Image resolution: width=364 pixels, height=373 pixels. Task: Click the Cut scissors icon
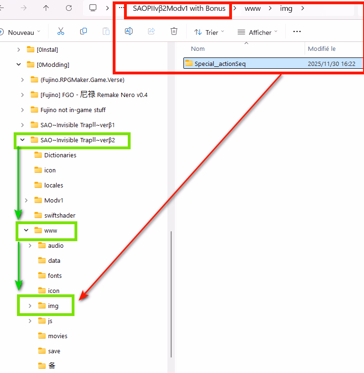(60, 32)
